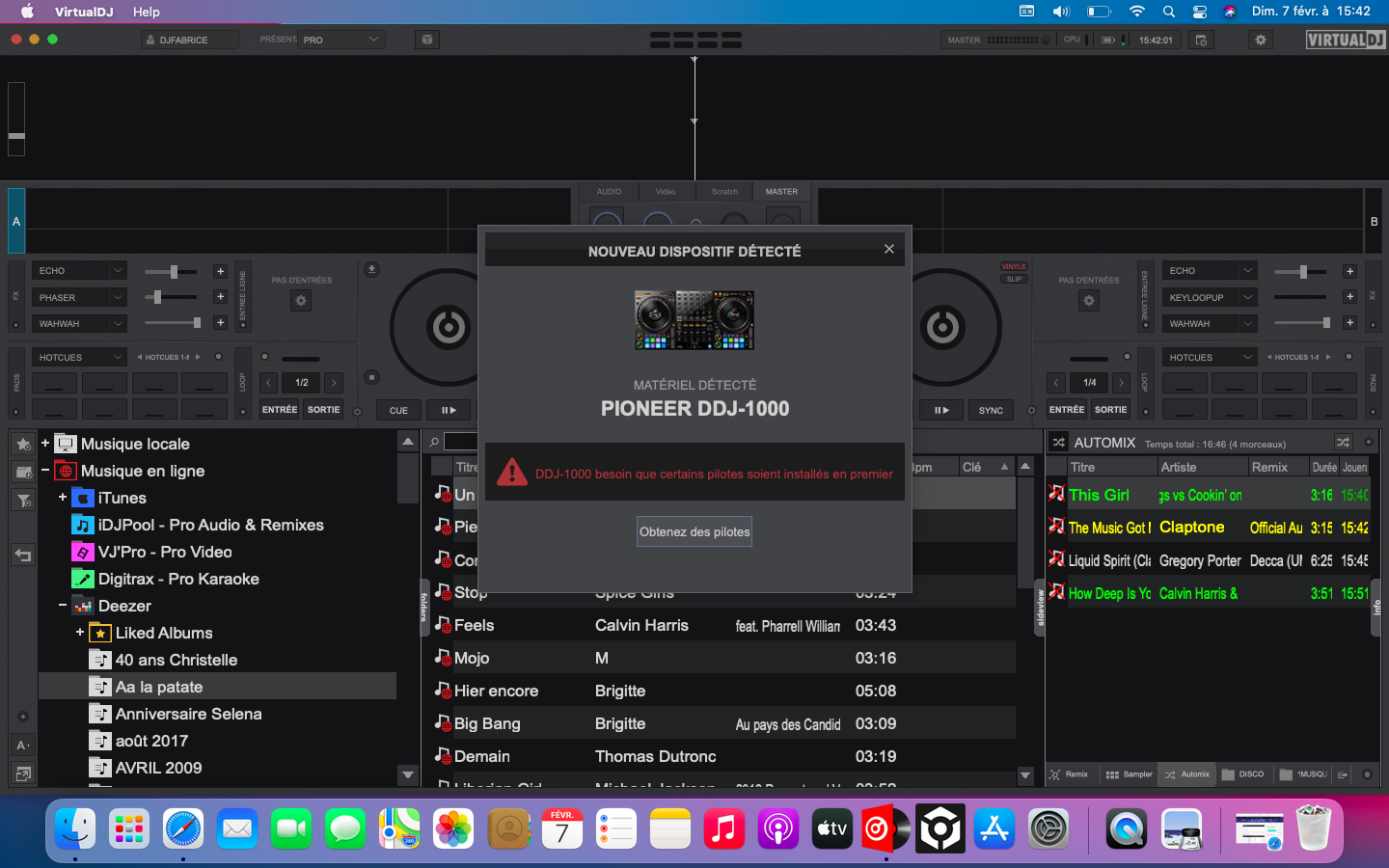Image resolution: width=1389 pixels, height=868 pixels.
Task: Open right deck KEYLOOPUP effect dropdown
Action: (1210, 297)
